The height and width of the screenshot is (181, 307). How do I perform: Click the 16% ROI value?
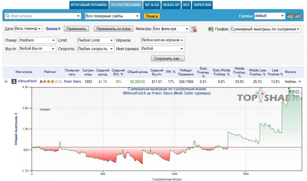[118, 82]
